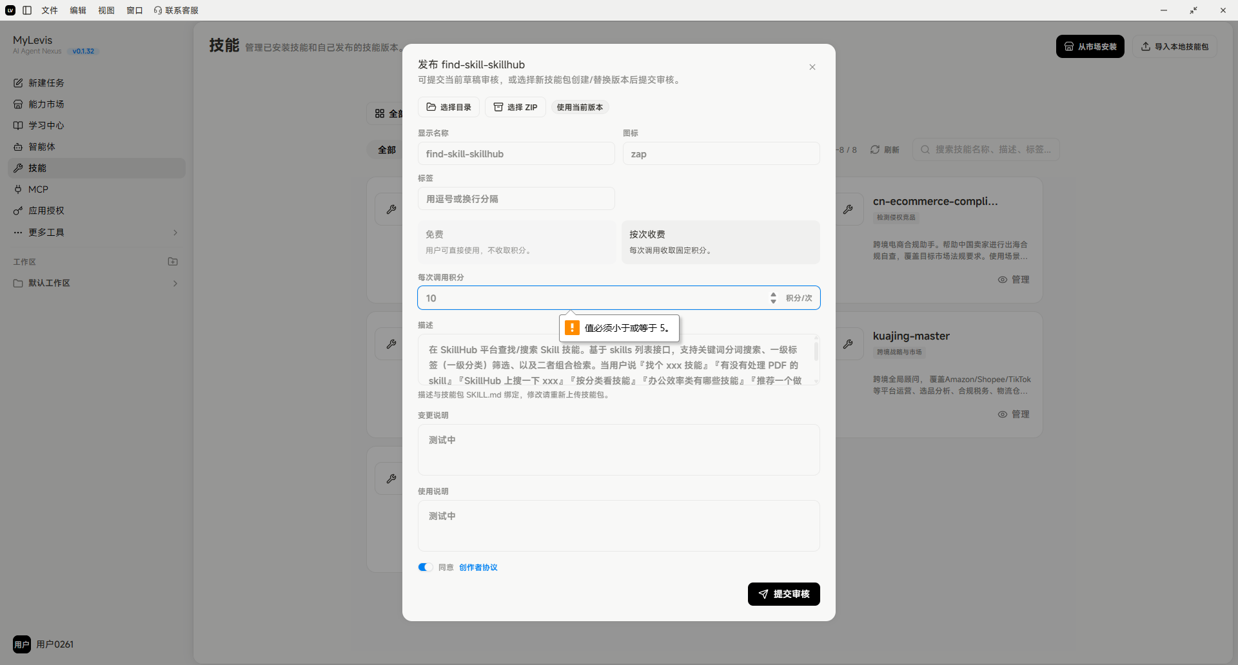Click wrench icon of cn-ecommerce-compli card
Image resolution: width=1238 pixels, height=665 pixels.
(x=848, y=209)
